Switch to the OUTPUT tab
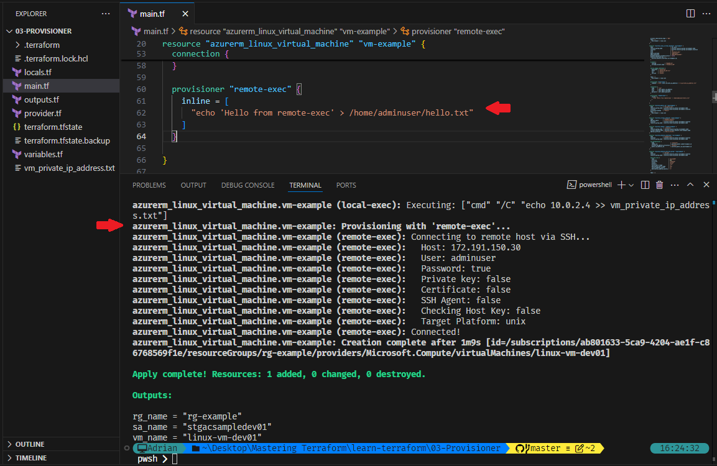The width and height of the screenshot is (717, 466). pos(193,185)
